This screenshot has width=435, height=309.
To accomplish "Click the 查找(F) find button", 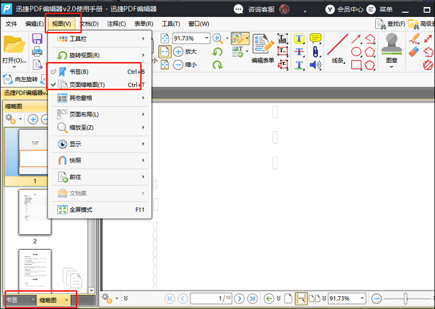I will pyautogui.click(x=390, y=24).
